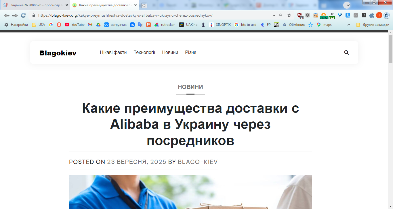Image resolution: width=393 pixels, height=209 pixels.
Task: Expand the address bar dropdown arrow
Action: coord(274,16)
